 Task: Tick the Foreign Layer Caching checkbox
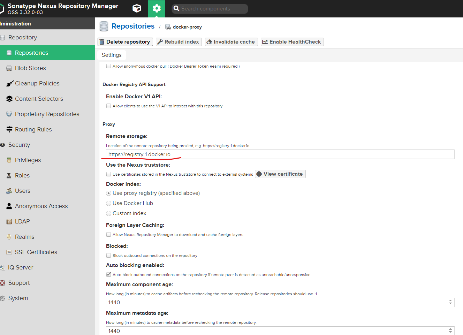tap(109, 235)
